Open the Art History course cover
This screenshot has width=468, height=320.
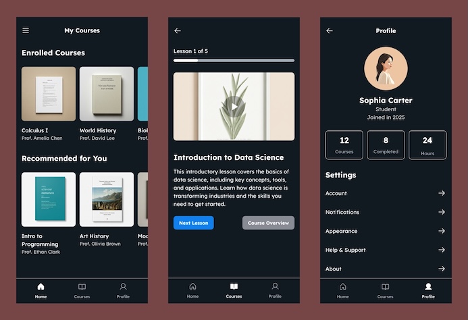(107, 199)
